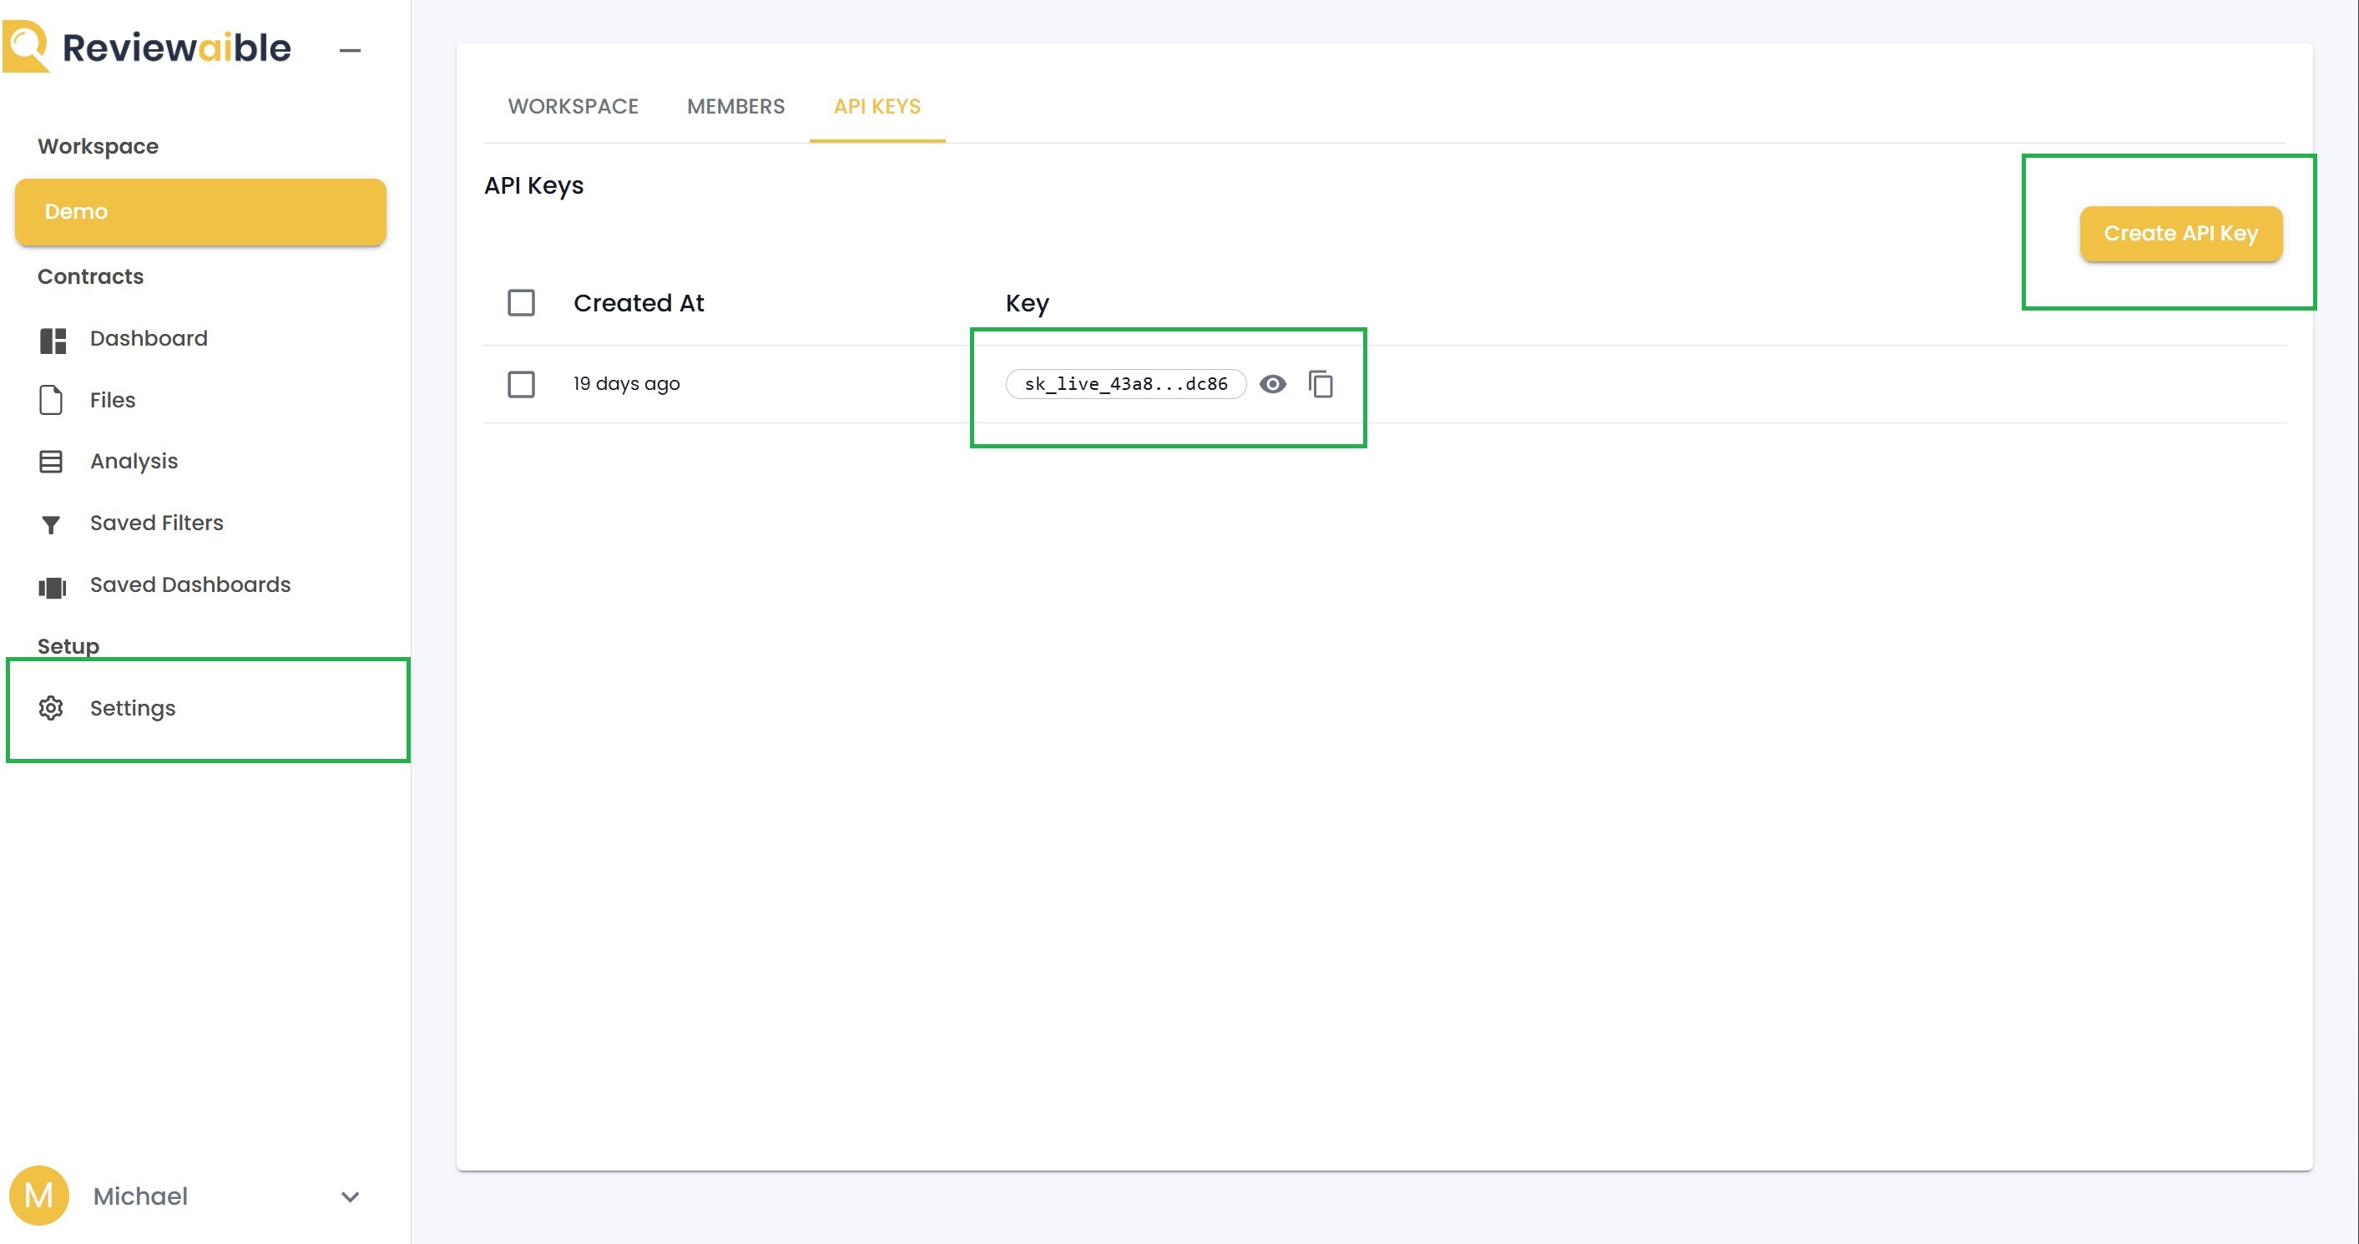Click the Workspace section label
The width and height of the screenshot is (2359, 1244).
tap(98, 147)
